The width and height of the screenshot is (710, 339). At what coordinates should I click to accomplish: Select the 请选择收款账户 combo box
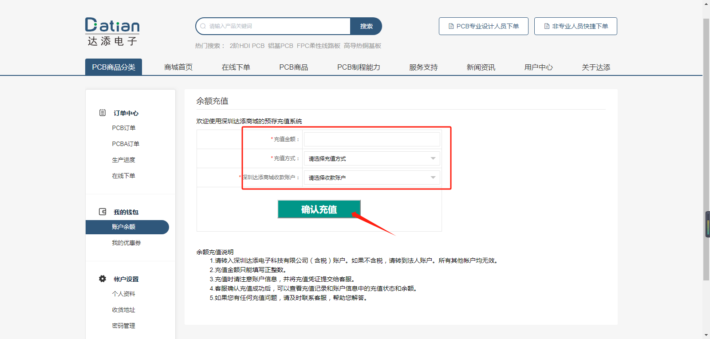pos(372,177)
